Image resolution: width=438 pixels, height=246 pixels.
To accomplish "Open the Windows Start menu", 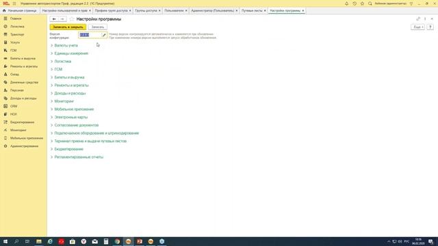I will pos(5,241).
